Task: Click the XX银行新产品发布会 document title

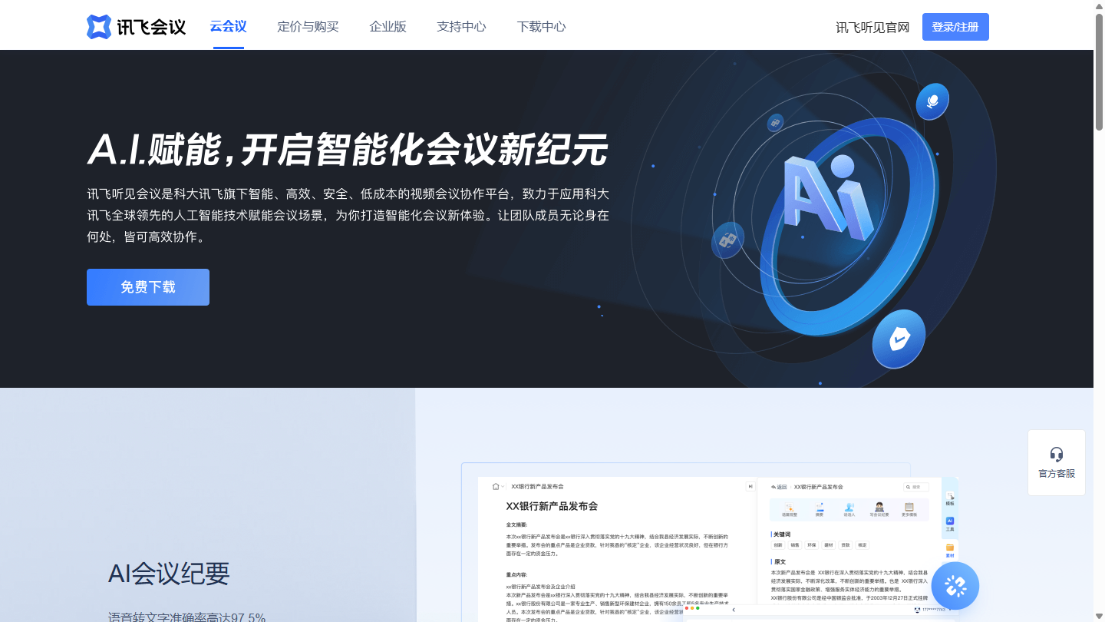Action: [552, 506]
